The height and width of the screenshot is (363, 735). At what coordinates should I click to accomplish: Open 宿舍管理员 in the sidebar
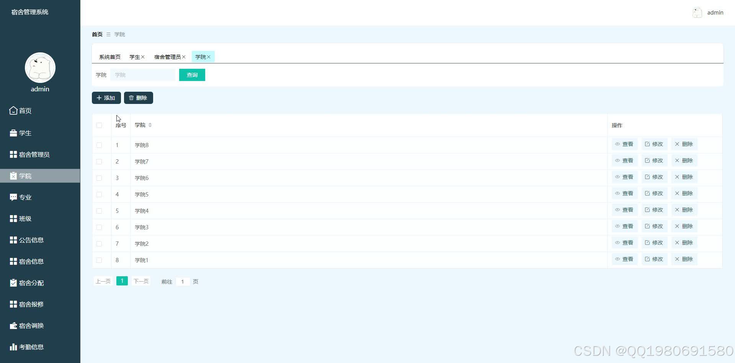pos(40,154)
